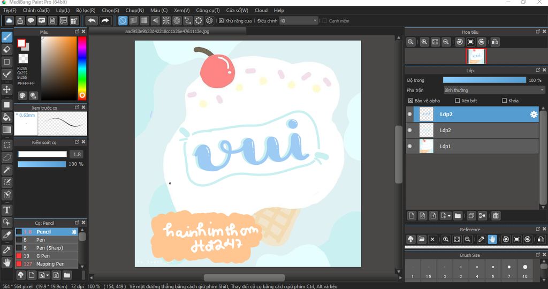Open Pencil brush settings gear
548x289 pixels.
click(x=74, y=232)
